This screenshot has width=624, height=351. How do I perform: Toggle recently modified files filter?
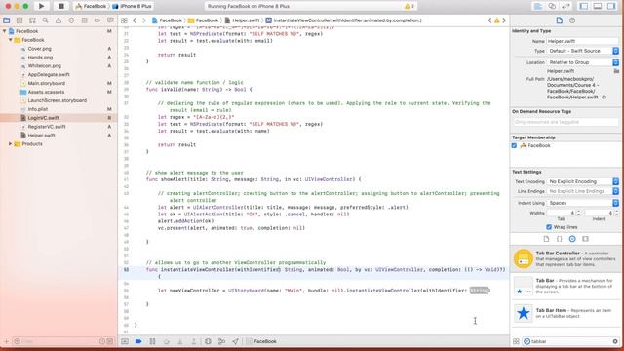(102, 341)
